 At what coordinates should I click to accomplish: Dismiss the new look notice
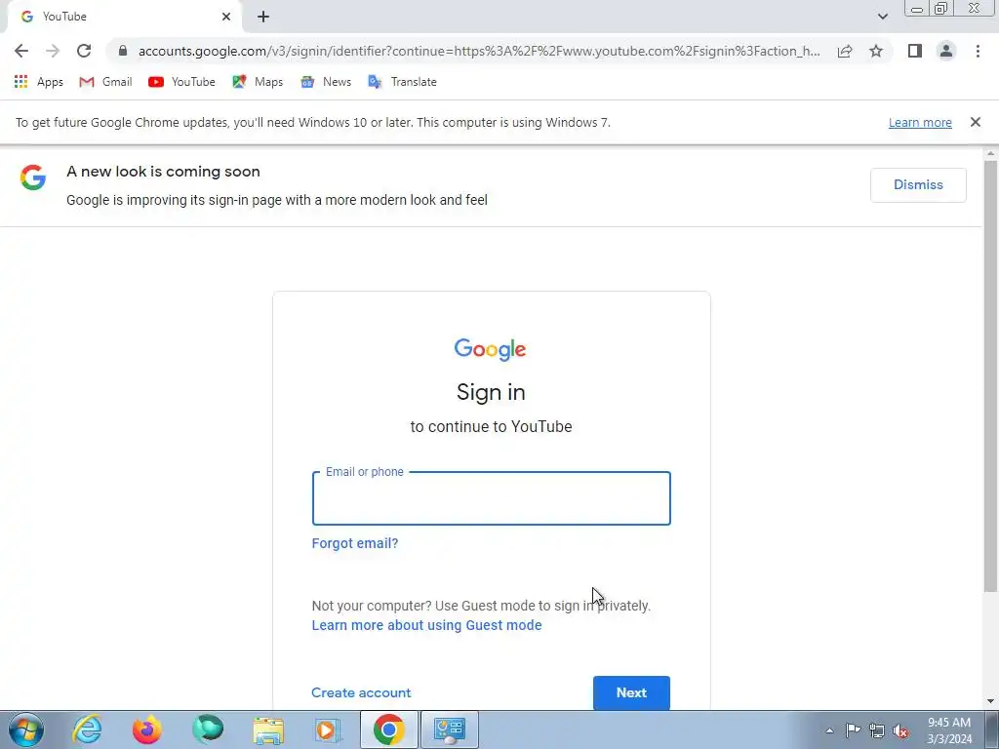coord(918,184)
